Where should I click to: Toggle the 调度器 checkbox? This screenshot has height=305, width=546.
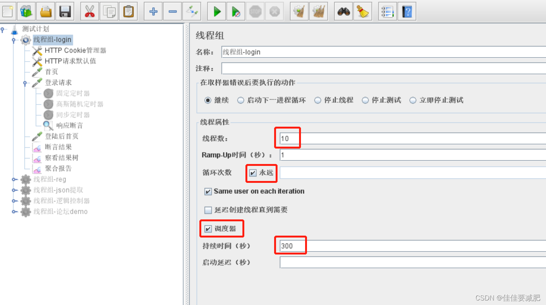click(x=208, y=229)
